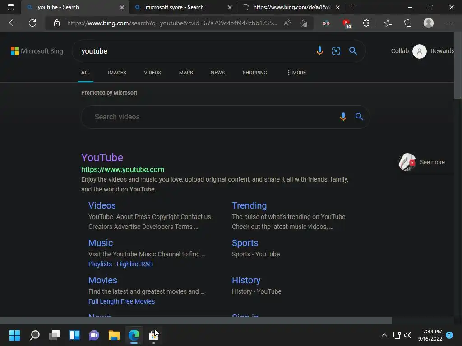Open the Collab link

tap(400, 51)
